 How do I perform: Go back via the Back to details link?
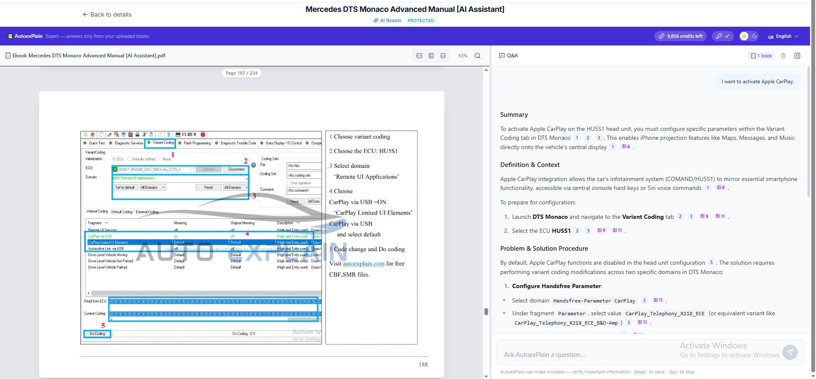[107, 14]
